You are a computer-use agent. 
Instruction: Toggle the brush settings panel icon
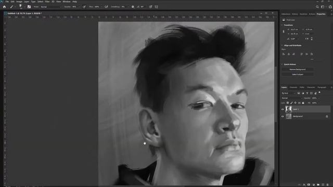(x=29, y=7)
